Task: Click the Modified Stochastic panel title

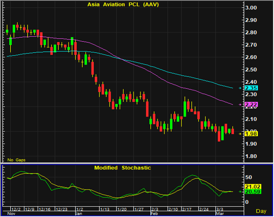Action: pyautogui.click(x=122, y=168)
